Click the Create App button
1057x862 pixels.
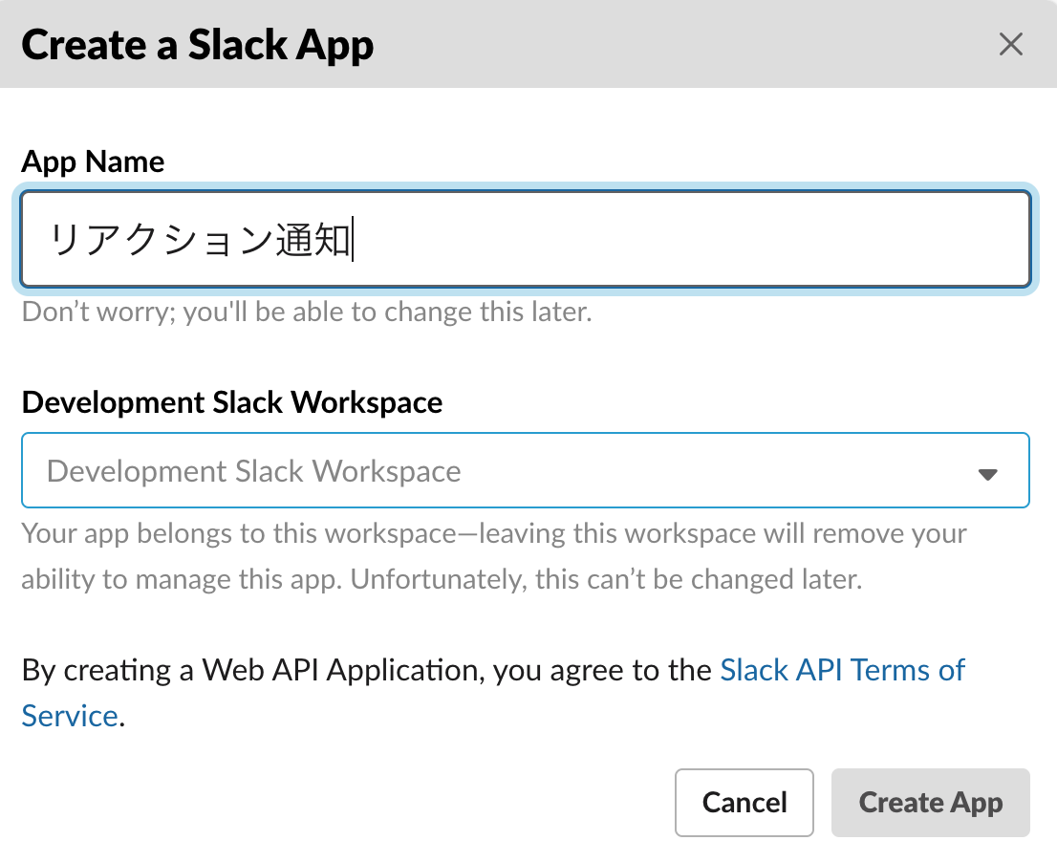point(930,802)
